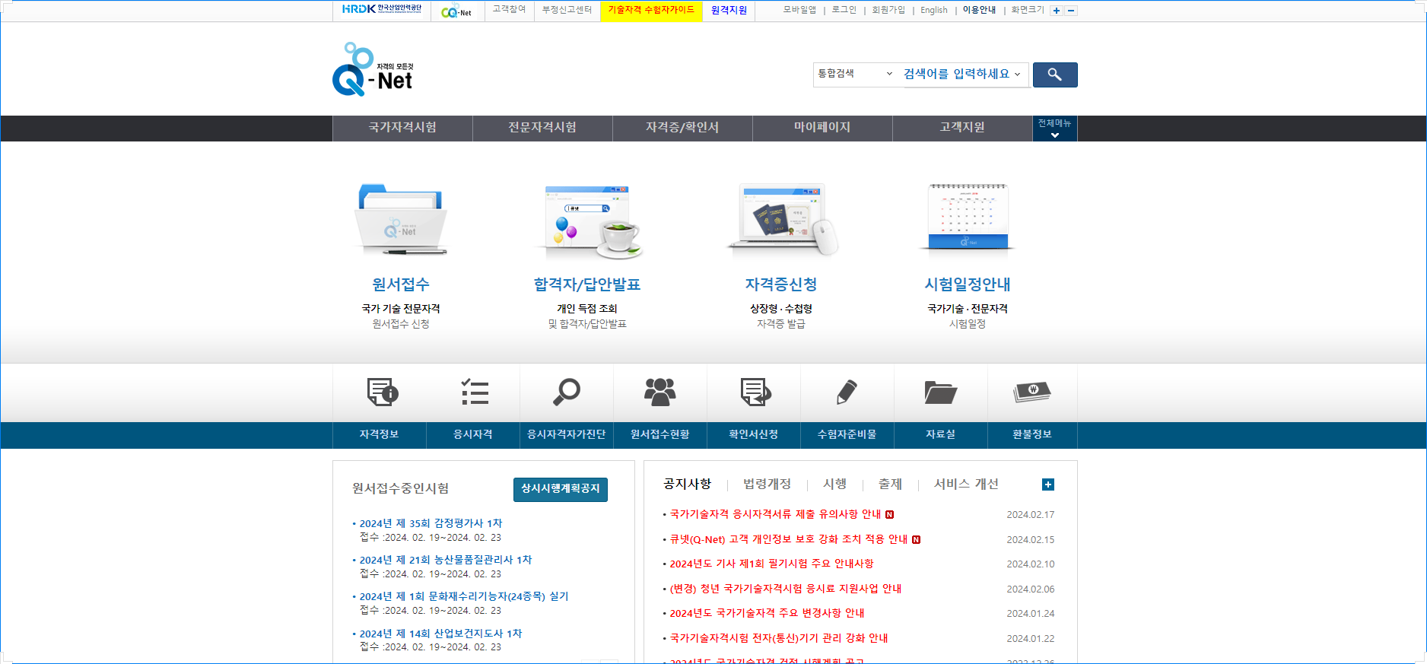Click the 상시시행계획공지 button
The width and height of the screenshot is (1427, 664).
561,489
